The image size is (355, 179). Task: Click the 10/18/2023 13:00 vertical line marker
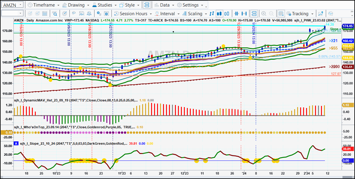[x=89, y=35]
